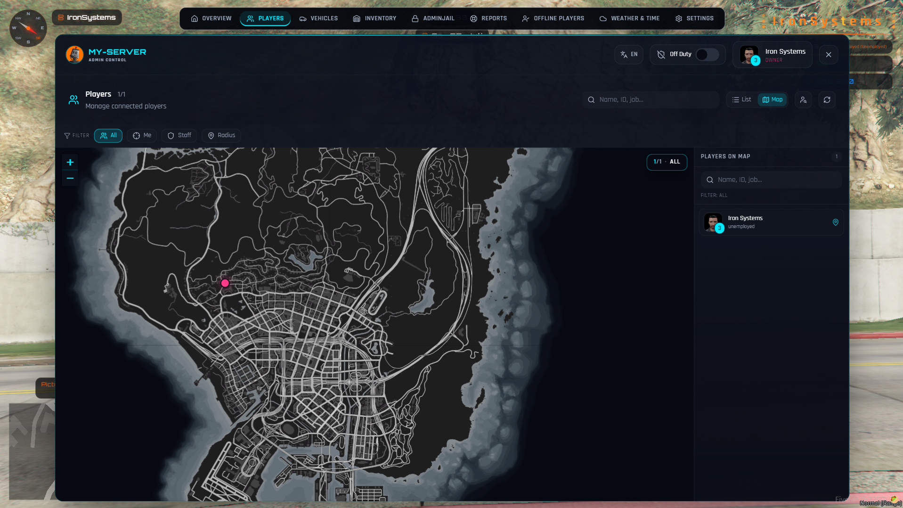Select the Players tab

[x=265, y=18]
